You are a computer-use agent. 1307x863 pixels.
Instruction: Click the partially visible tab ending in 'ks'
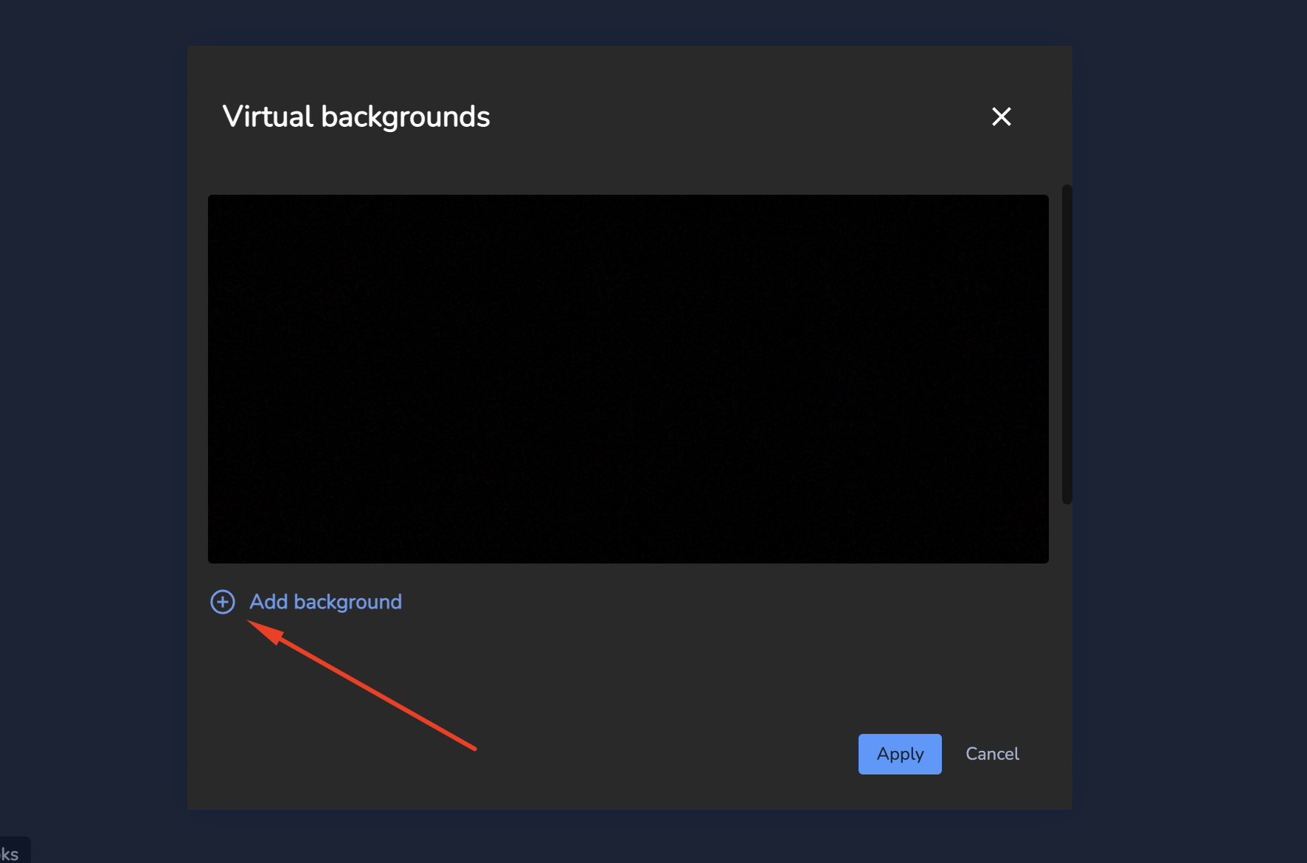pyautogui.click(x=12, y=853)
